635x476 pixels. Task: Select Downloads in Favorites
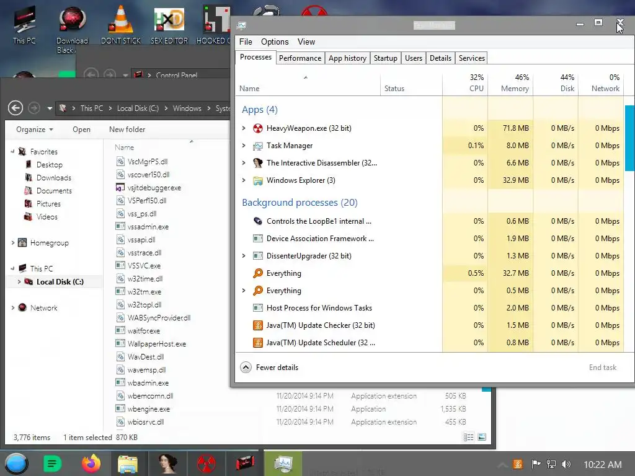coord(53,178)
